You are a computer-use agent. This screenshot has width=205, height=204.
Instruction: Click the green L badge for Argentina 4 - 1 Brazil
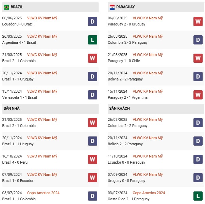click(92, 40)
